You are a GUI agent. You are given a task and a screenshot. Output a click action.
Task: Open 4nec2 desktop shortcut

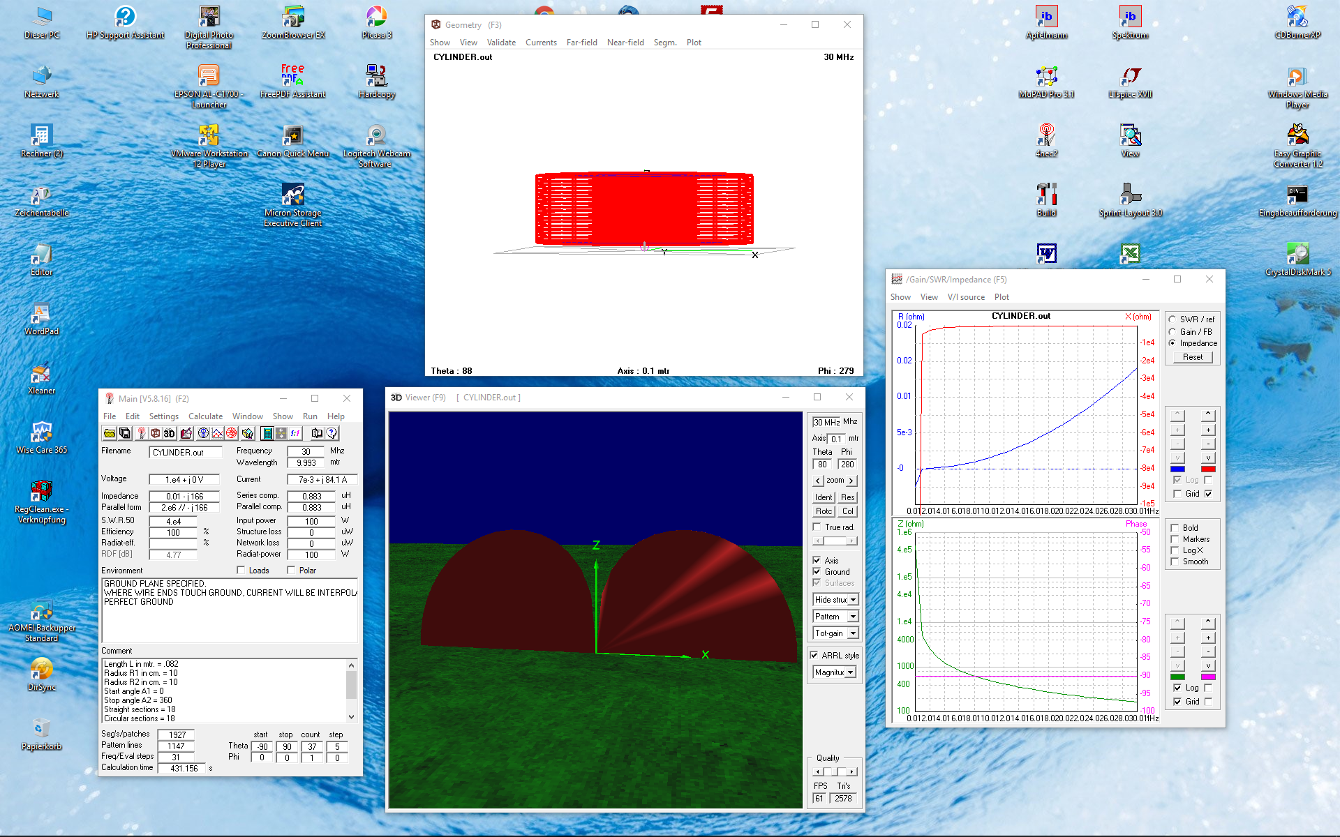pos(1046,141)
